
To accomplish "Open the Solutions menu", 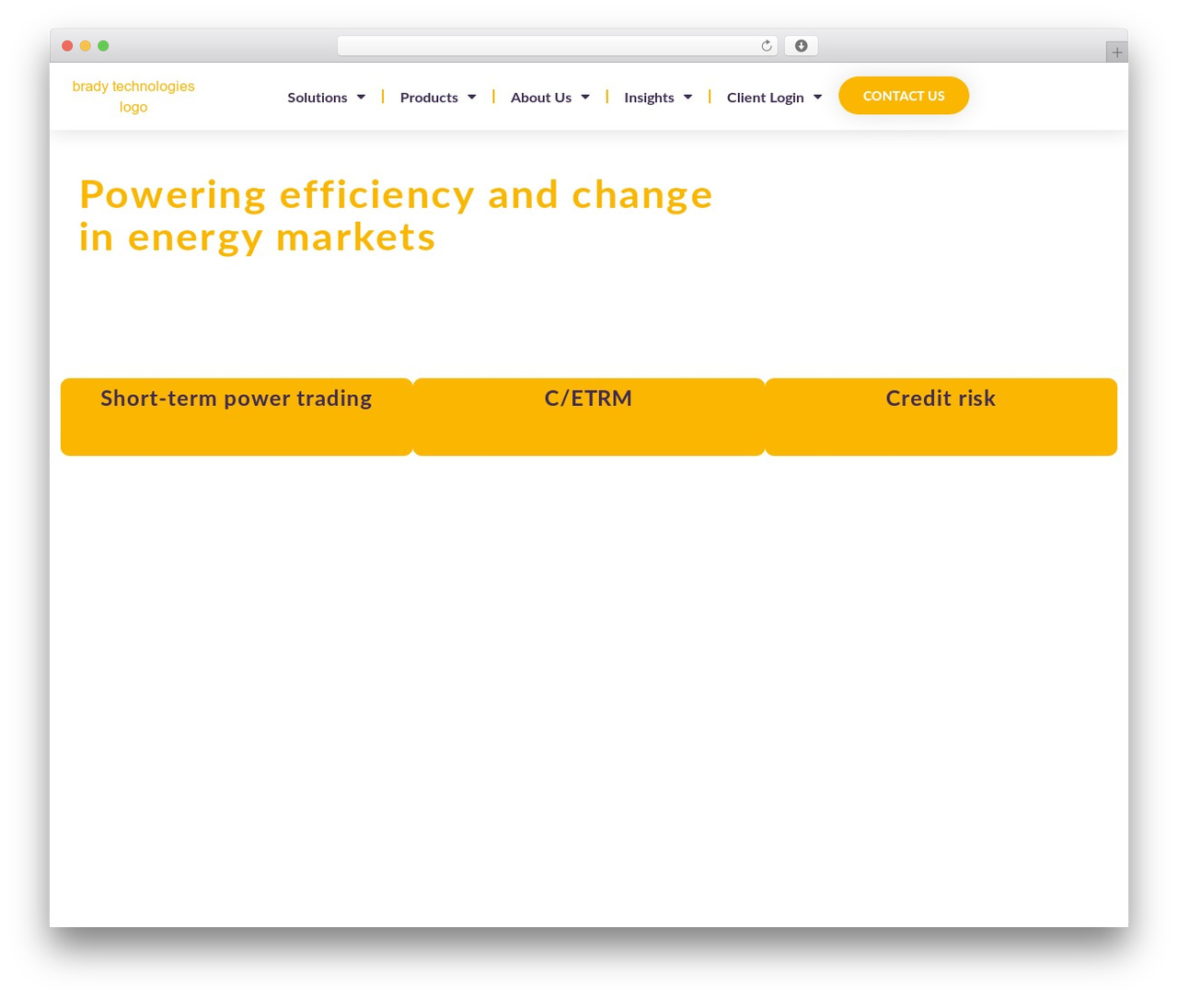I will tap(318, 98).
